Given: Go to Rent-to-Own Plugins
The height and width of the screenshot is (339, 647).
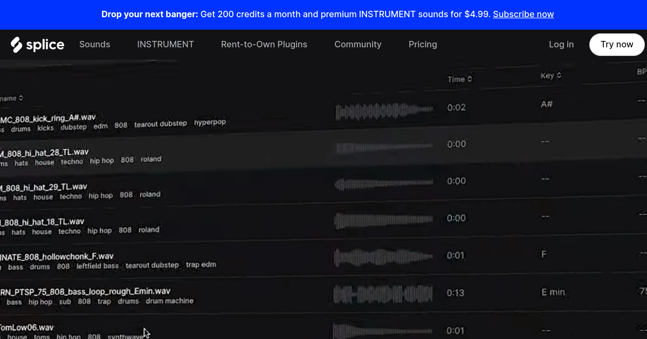Looking at the screenshot, I should pos(264,45).
